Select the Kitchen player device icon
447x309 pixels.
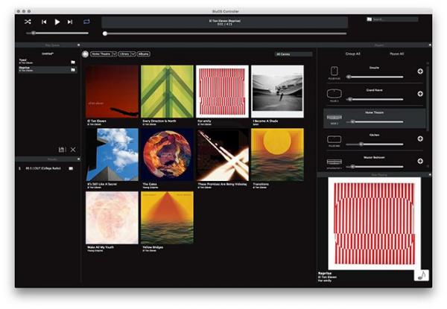[x=334, y=139]
